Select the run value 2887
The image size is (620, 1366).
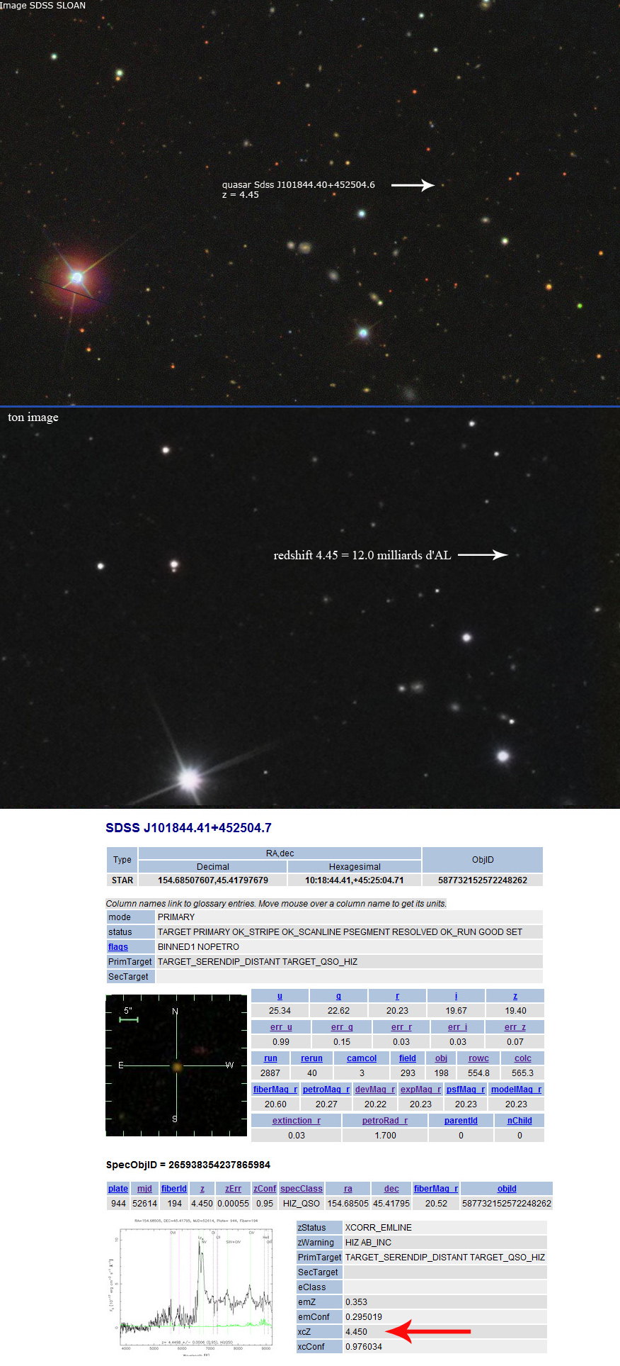click(270, 1073)
